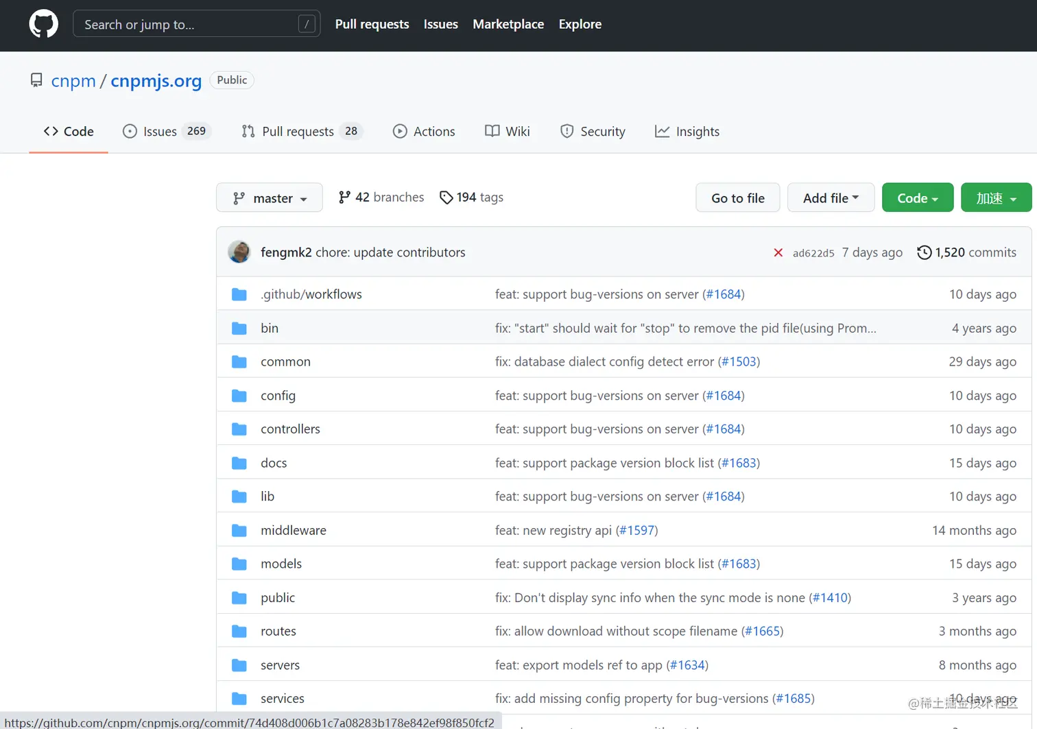Click the Public visibility badge
1037x729 pixels.
(x=232, y=80)
